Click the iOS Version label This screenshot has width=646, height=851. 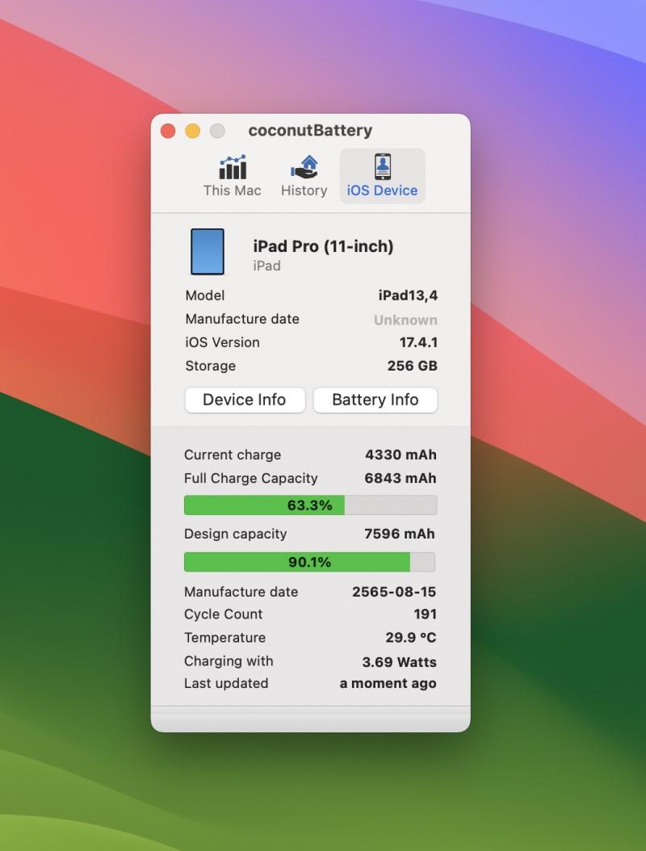click(x=222, y=342)
